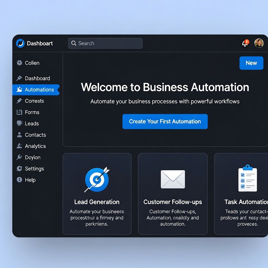Select the Customer Follow-ups envelope icon
Screen dimensions: 268x268
click(173, 179)
